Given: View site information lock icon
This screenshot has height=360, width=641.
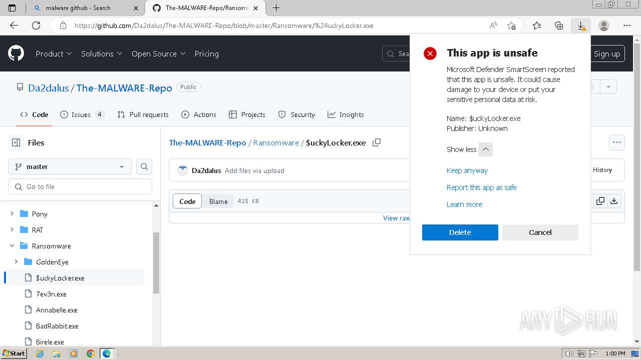Looking at the screenshot, I should 63,25.
